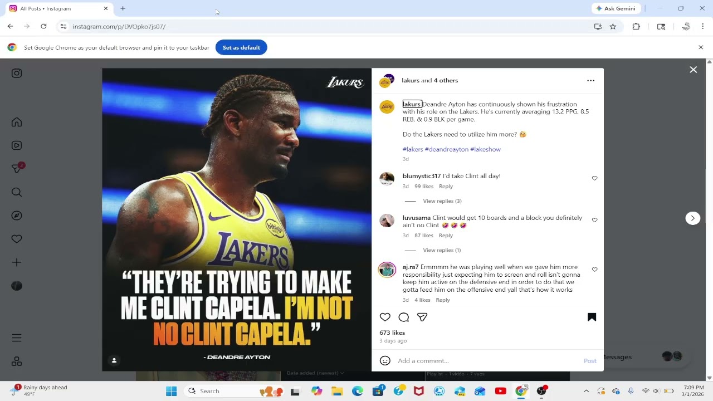Viewport: 713px width, 401px height.
Task: Open Explore compass icon in sidebar
Action: click(x=17, y=216)
